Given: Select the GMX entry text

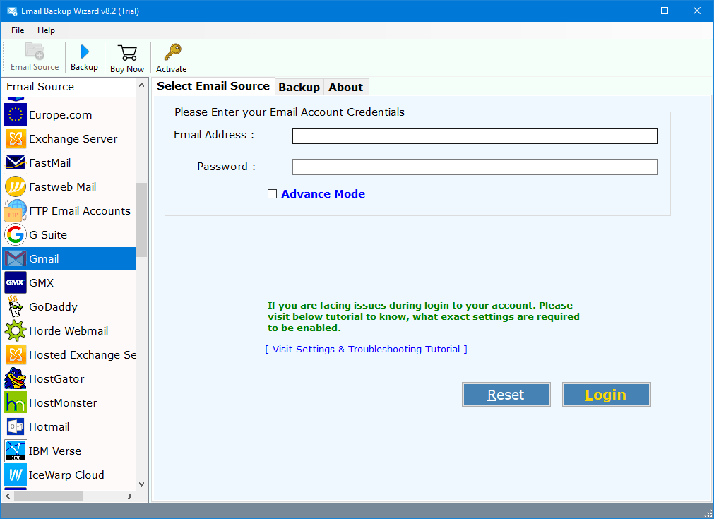Looking at the screenshot, I should 42,283.
